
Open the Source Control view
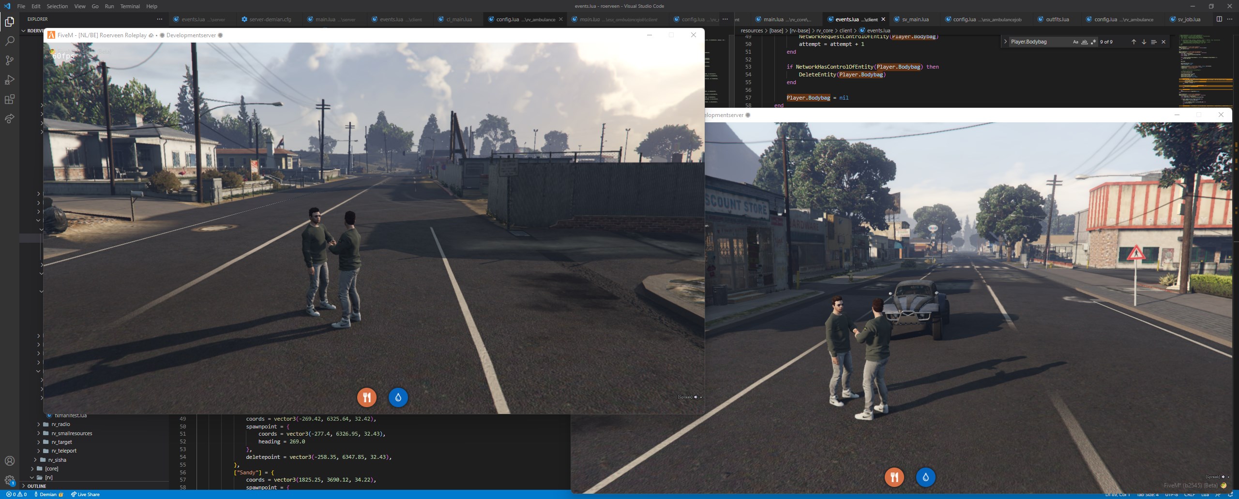point(9,60)
